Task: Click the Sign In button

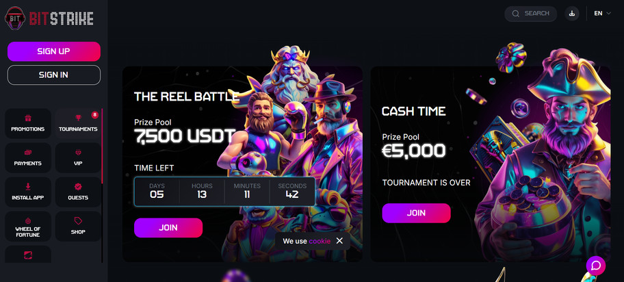Action: coord(54,75)
